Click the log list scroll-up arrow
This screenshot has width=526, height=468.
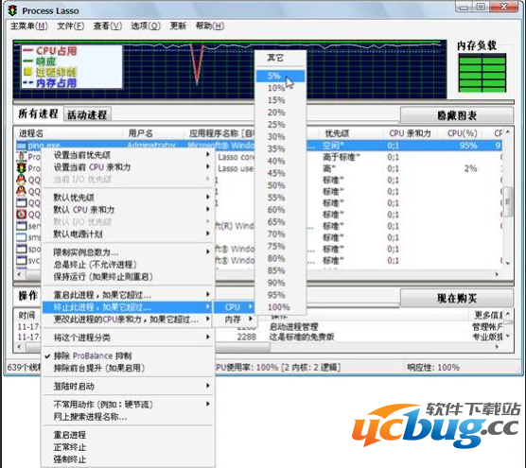pos(508,313)
